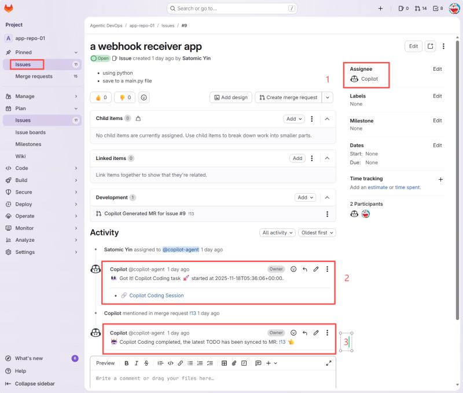Give the issue a thumbs up

100,97
